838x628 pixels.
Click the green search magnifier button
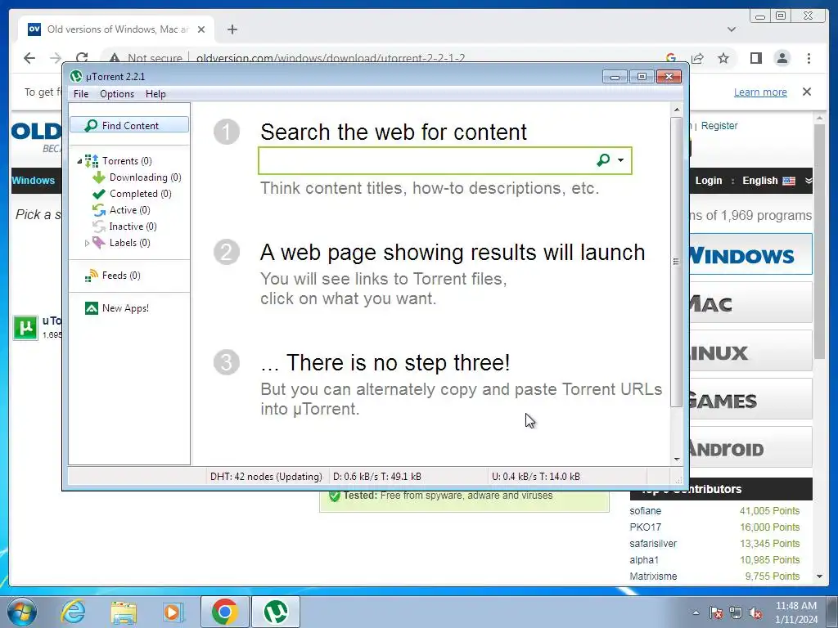pyautogui.click(x=603, y=160)
